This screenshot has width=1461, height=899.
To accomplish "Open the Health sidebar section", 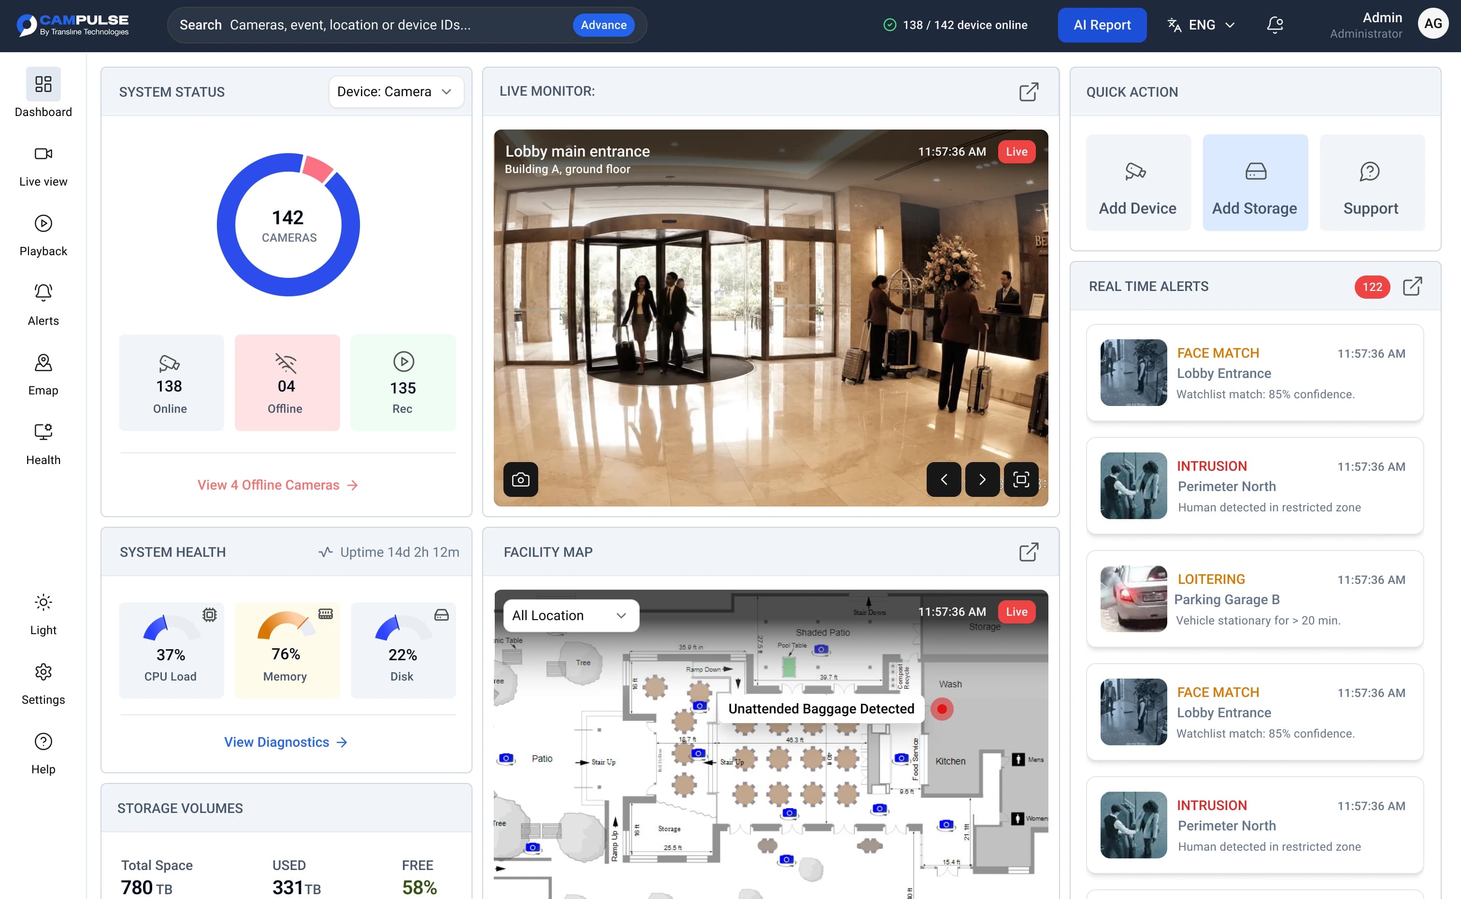I will pos(43,445).
